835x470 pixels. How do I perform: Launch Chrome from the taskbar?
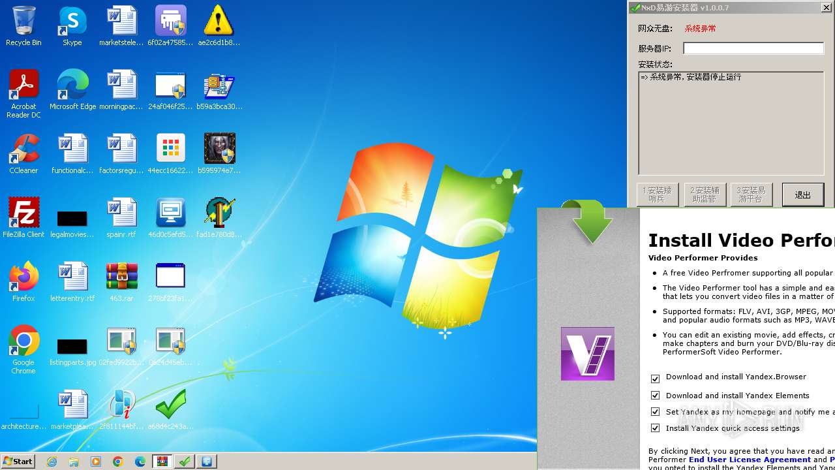(x=118, y=462)
